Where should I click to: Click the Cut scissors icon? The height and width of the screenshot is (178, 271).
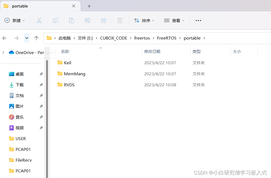[39, 20]
